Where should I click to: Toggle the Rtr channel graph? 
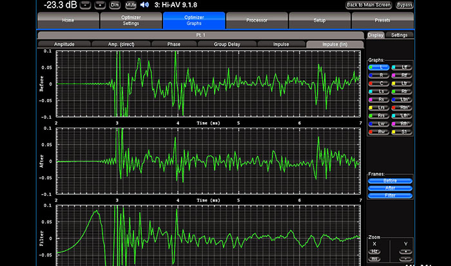click(x=401, y=91)
